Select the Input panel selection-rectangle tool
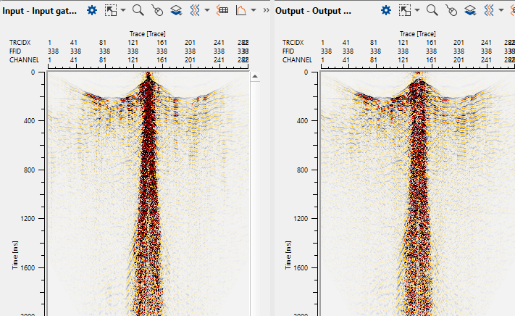This screenshot has width=515, height=316. click(112, 10)
